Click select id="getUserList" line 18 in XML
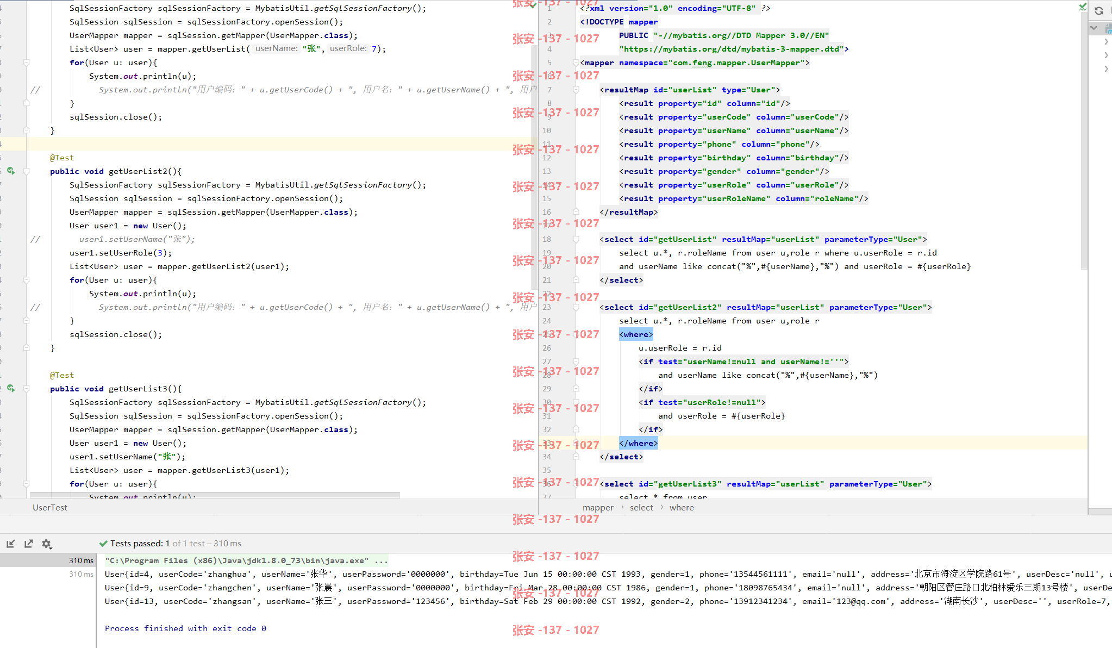This screenshot has width=1112, height=648. click(x=763, y=239)
